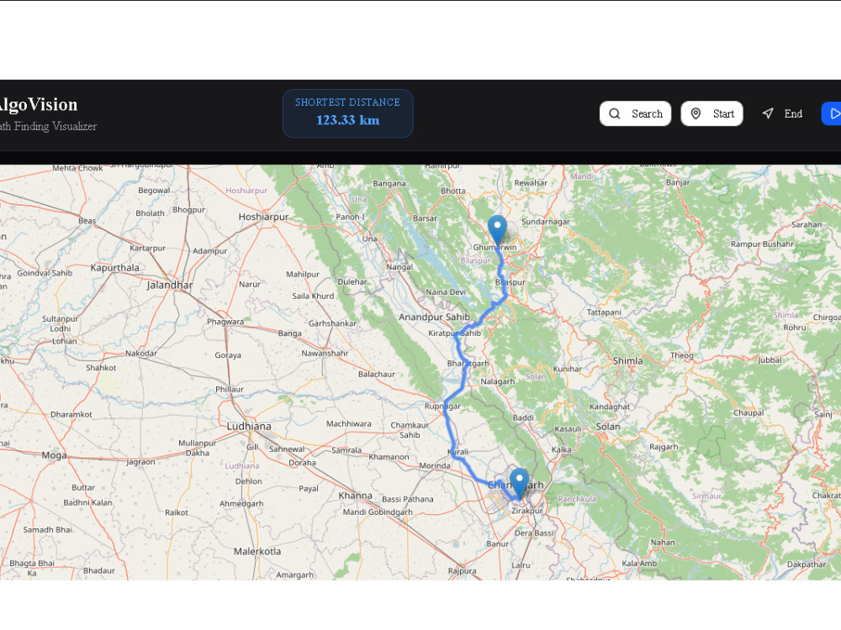841x630 pixels.
Task: Click the AlgoVision logo title
Action: pos(38,104)
